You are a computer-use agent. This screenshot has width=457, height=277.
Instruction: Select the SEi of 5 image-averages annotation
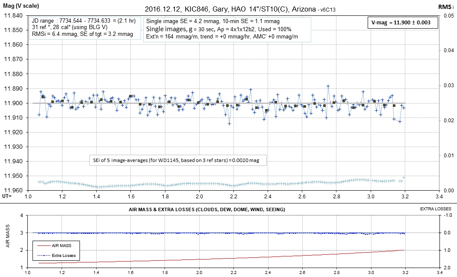click(177, 160)
